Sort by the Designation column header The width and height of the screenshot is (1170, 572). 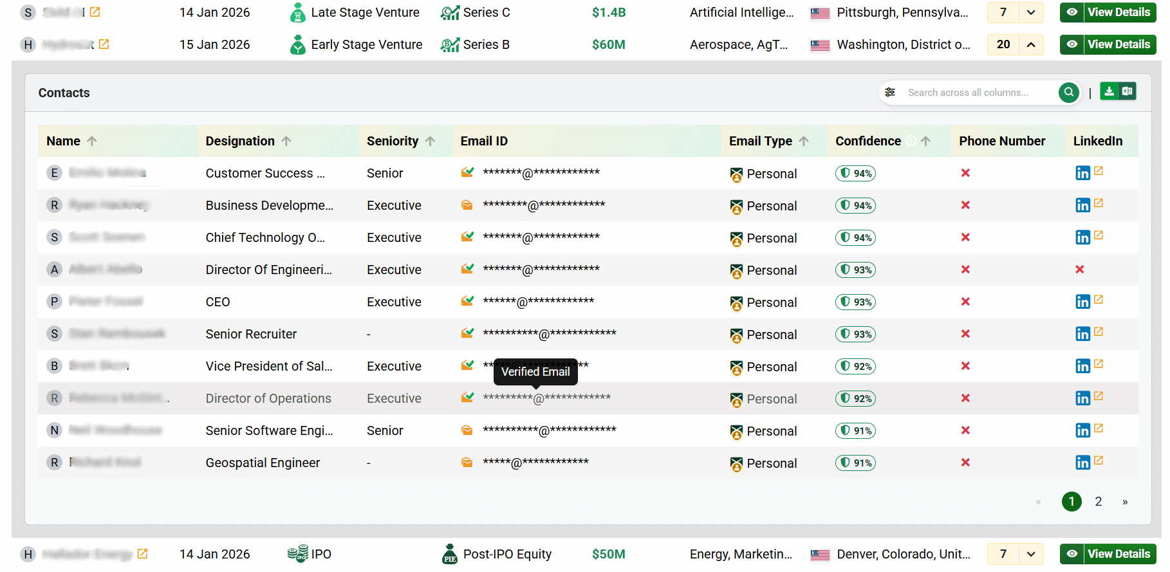pyautogui.click(x=240, y=141)
